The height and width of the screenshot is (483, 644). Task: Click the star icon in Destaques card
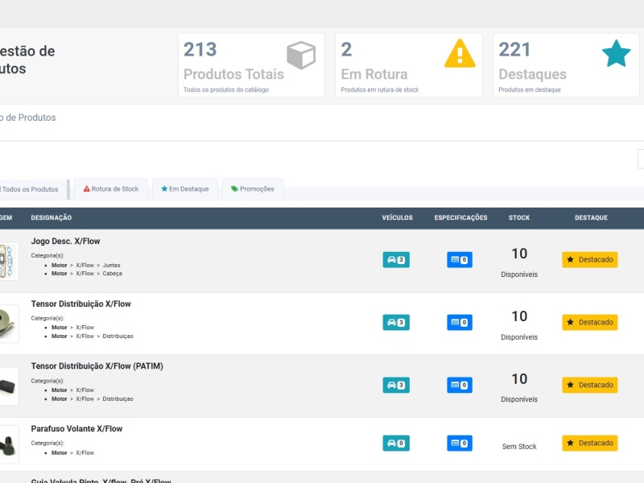(x=617, y=54)
